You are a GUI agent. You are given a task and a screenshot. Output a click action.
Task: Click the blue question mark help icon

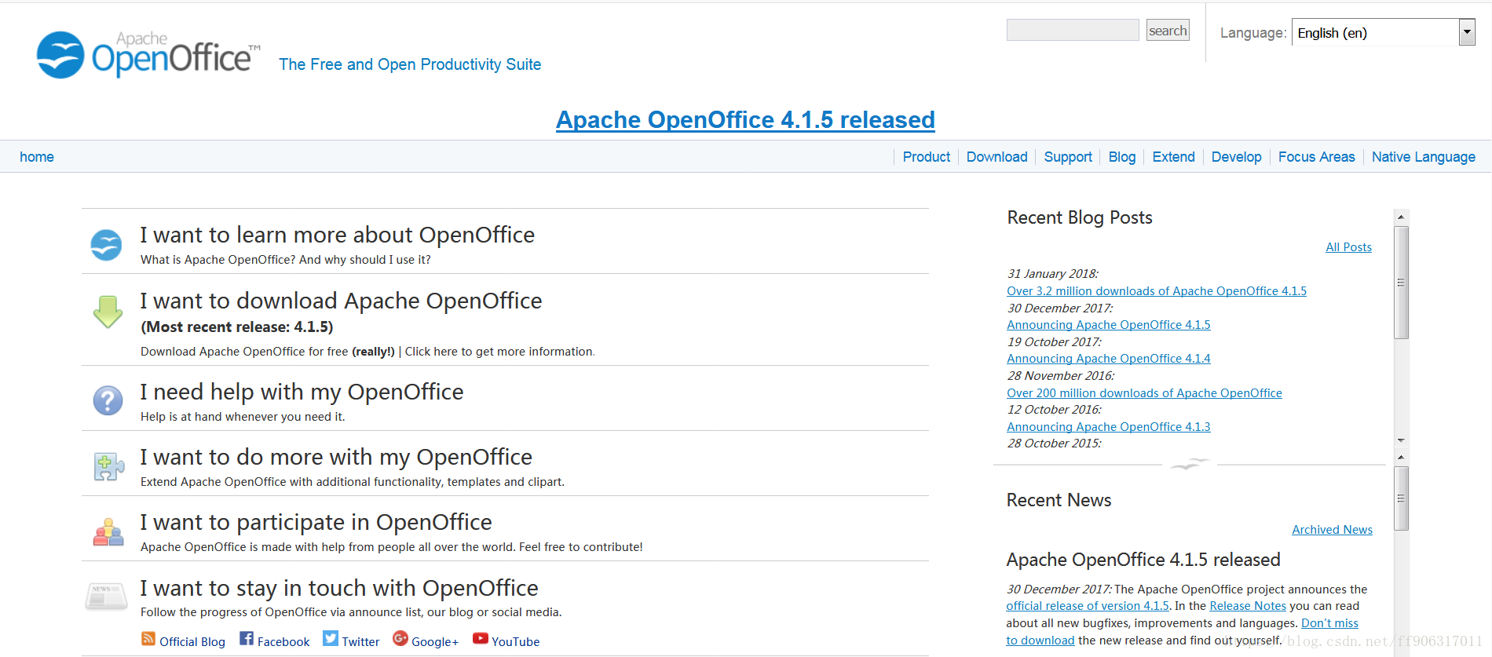[x=108, y=400]
